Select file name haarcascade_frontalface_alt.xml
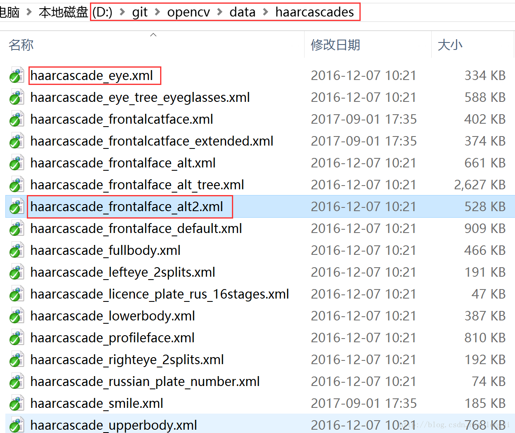Image resolution: width=515 pixels, height=433 pixels. [123, 163]
